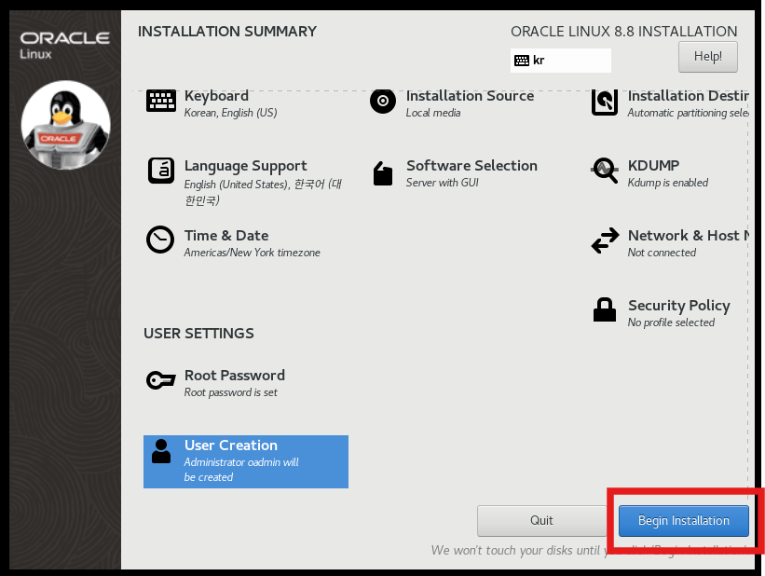765x576 pixels.
Task: Click the User Creation person icon
Action: [x=161, y=451]
